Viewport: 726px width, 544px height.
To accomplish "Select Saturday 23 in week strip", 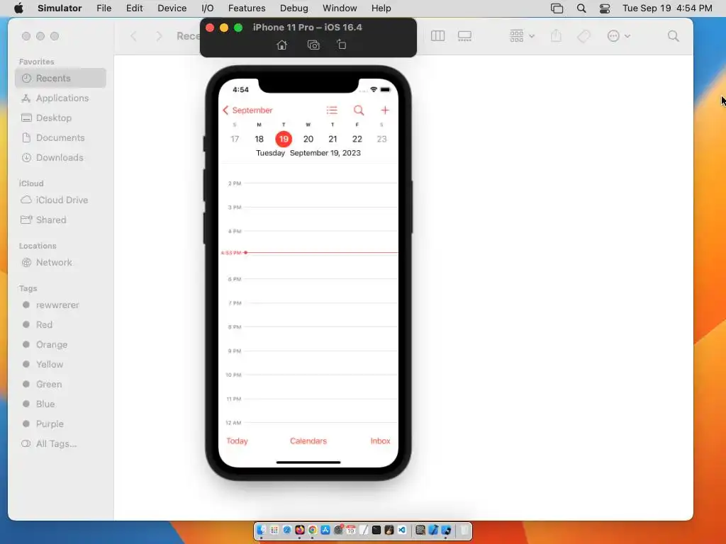I will pyautogui.click(x=381, y=139).
